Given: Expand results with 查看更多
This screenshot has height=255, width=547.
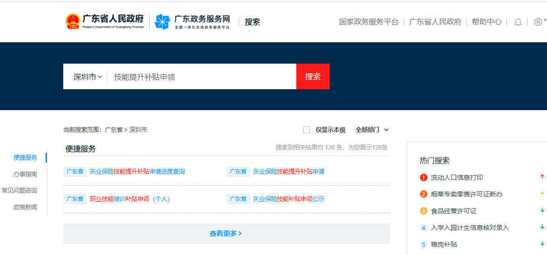Looking at the screenshot, I should click(x=226, y=234).
